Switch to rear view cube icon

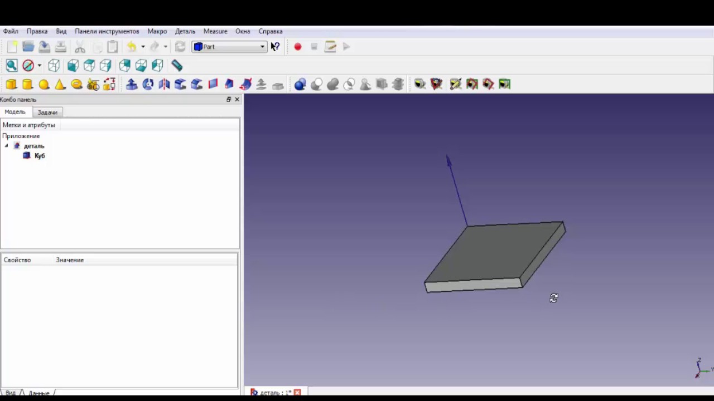(x=125, y=66)
